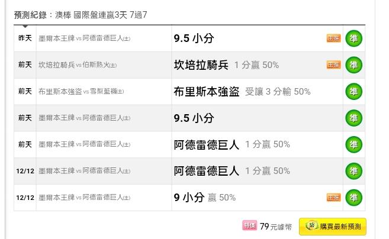
Task: Select the 9 小分 贏50% prediction
Action: point(205,198)
